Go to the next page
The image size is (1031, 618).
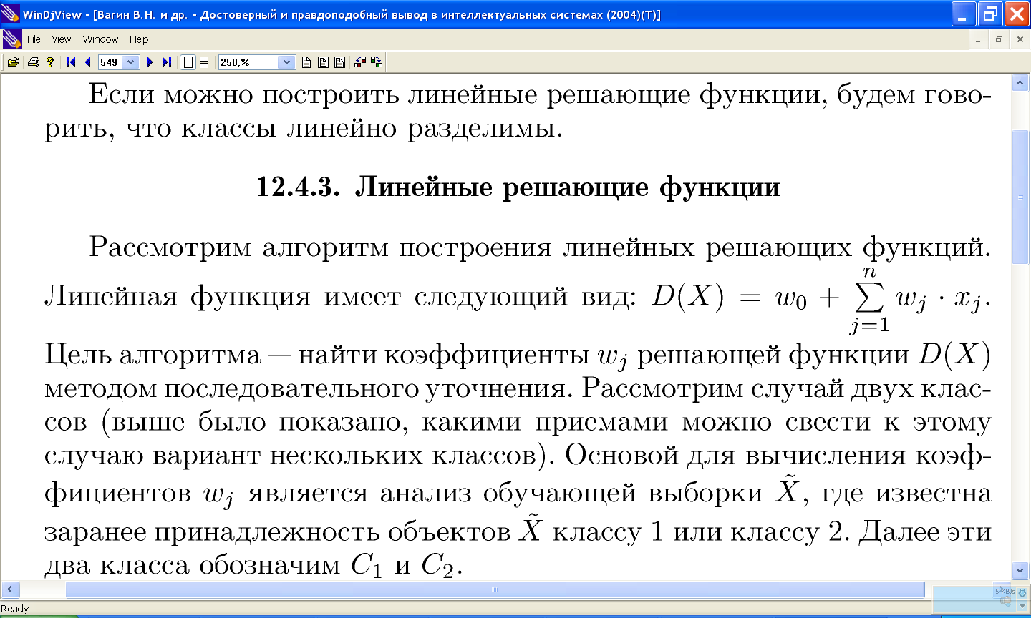click(150, 62)
